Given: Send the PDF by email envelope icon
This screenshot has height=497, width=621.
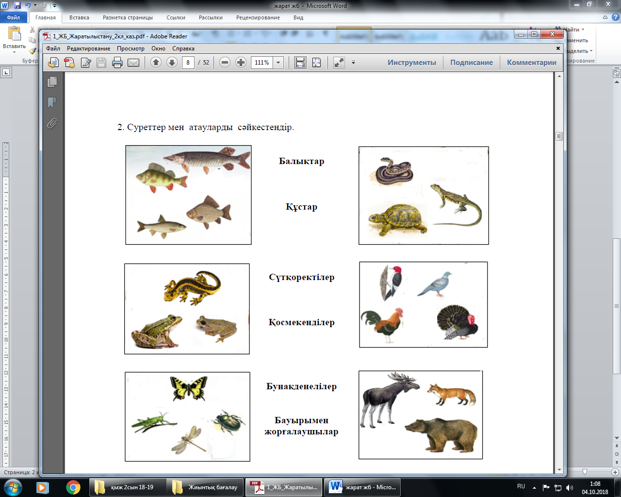Looking at the screenshot, I should point(133,63).
